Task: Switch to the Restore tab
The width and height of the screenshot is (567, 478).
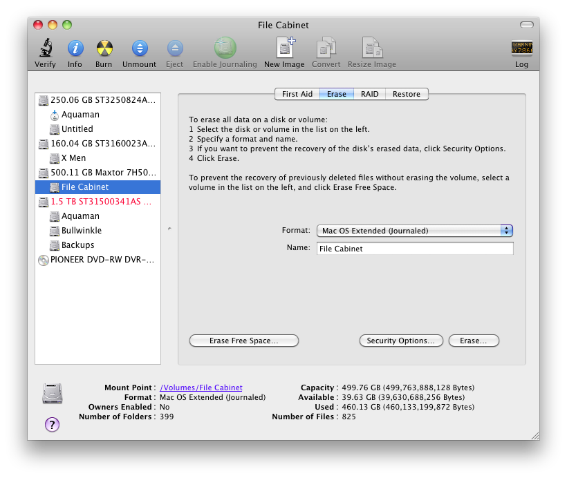Action: [407, 94]
